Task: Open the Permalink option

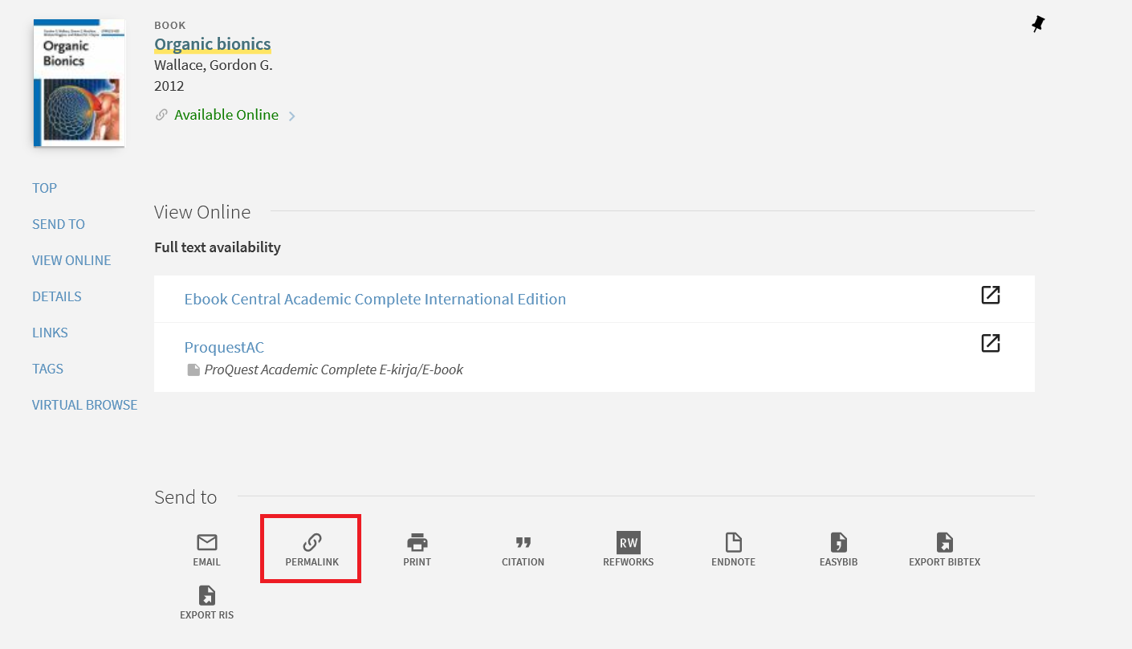Action: [x=312, y=543]
